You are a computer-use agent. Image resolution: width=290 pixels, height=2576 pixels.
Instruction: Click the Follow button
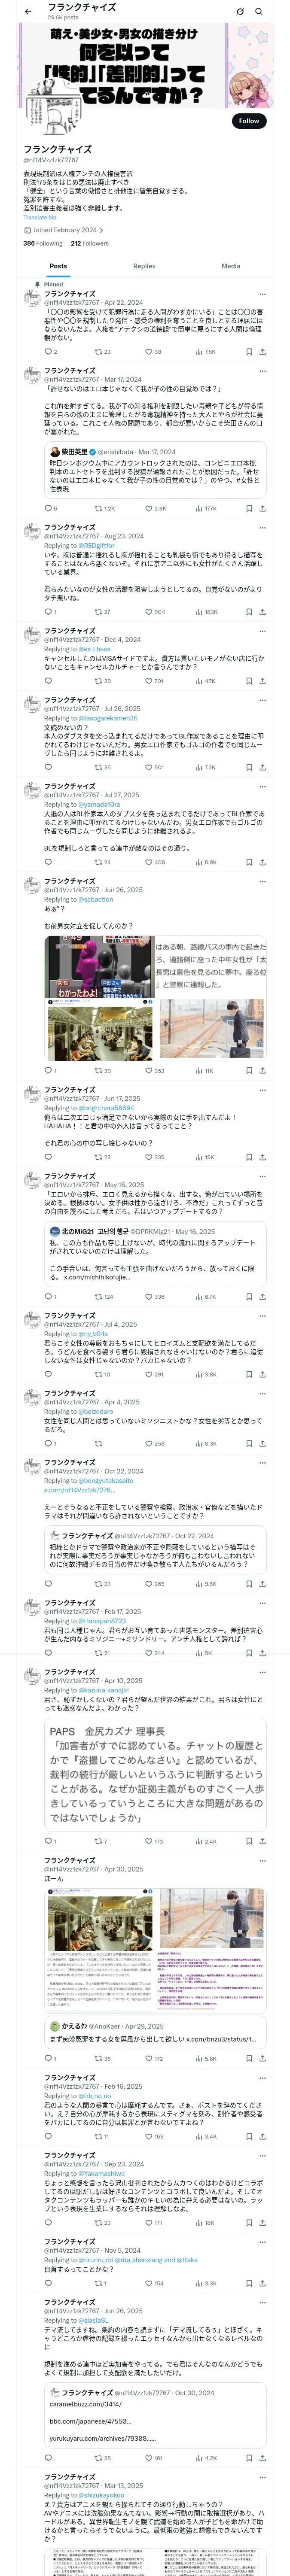coord(249,120)
